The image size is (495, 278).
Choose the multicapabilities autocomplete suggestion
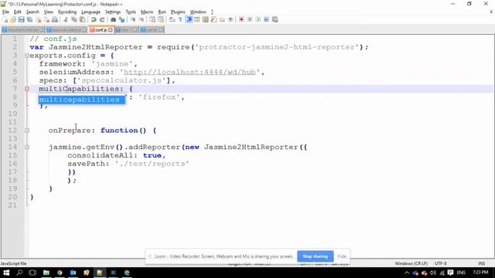(x=82, y=100)
